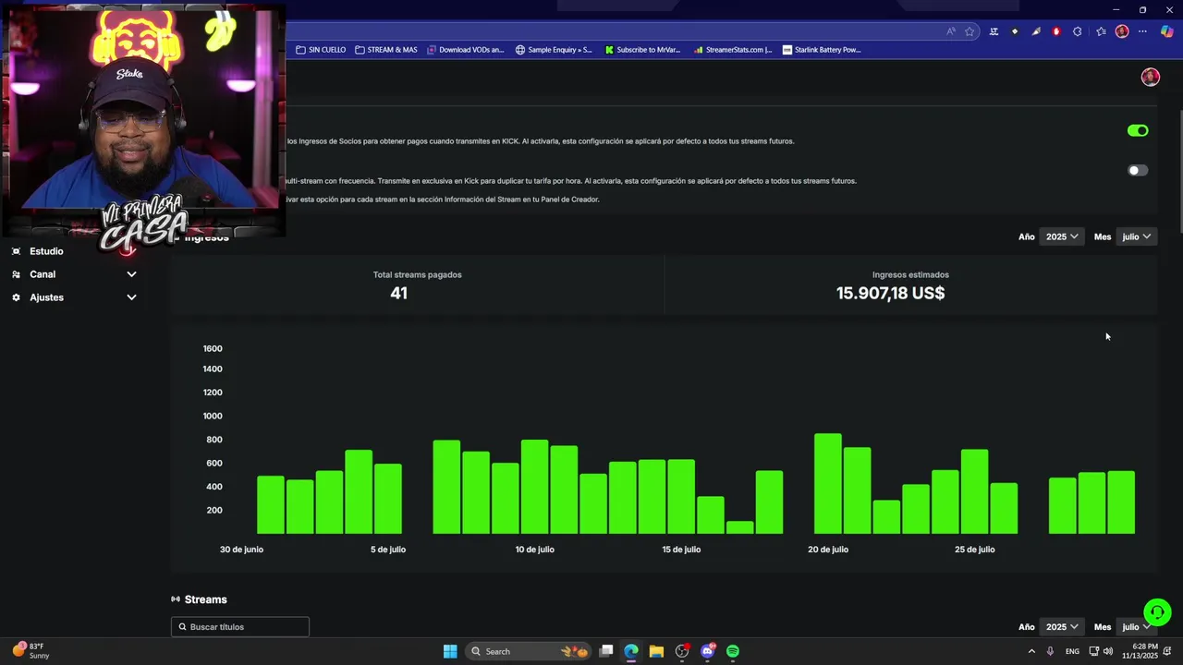1183x665 pixels.
Task: Expand the Ajustes sidebar chevron
Action: point(131,297)
